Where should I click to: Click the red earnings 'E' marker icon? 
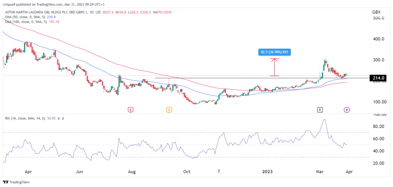(x=130, y=109)
